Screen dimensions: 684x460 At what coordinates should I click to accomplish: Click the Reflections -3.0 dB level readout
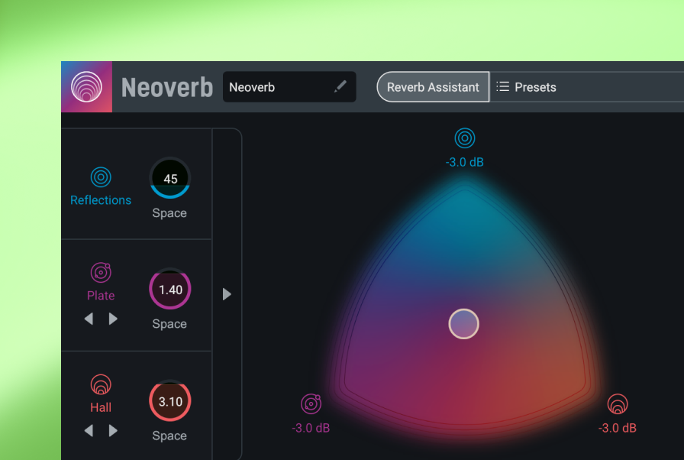pyautogui.click(x=464, y=162)
